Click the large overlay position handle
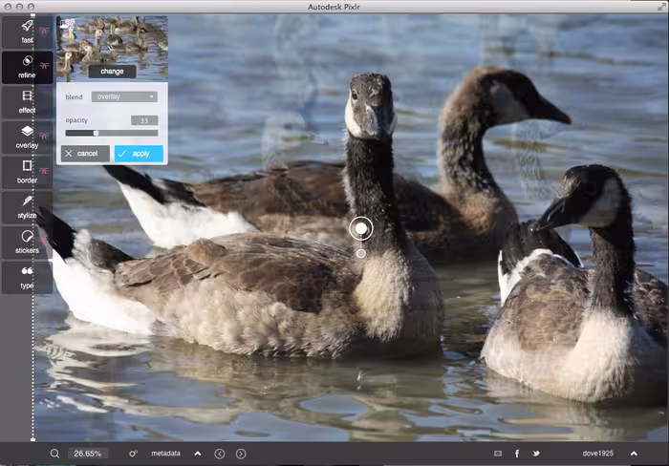 (361, 228)
